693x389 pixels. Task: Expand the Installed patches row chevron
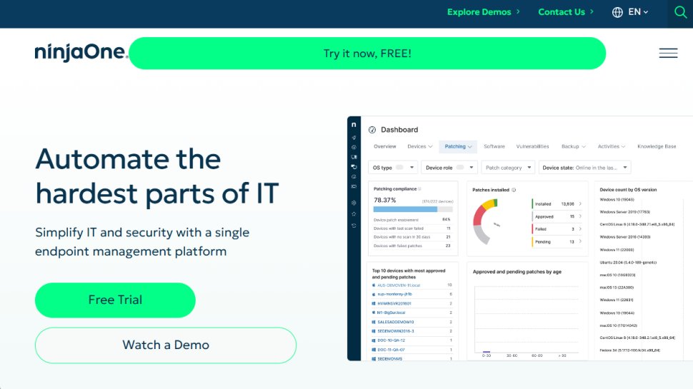point(580,204)
